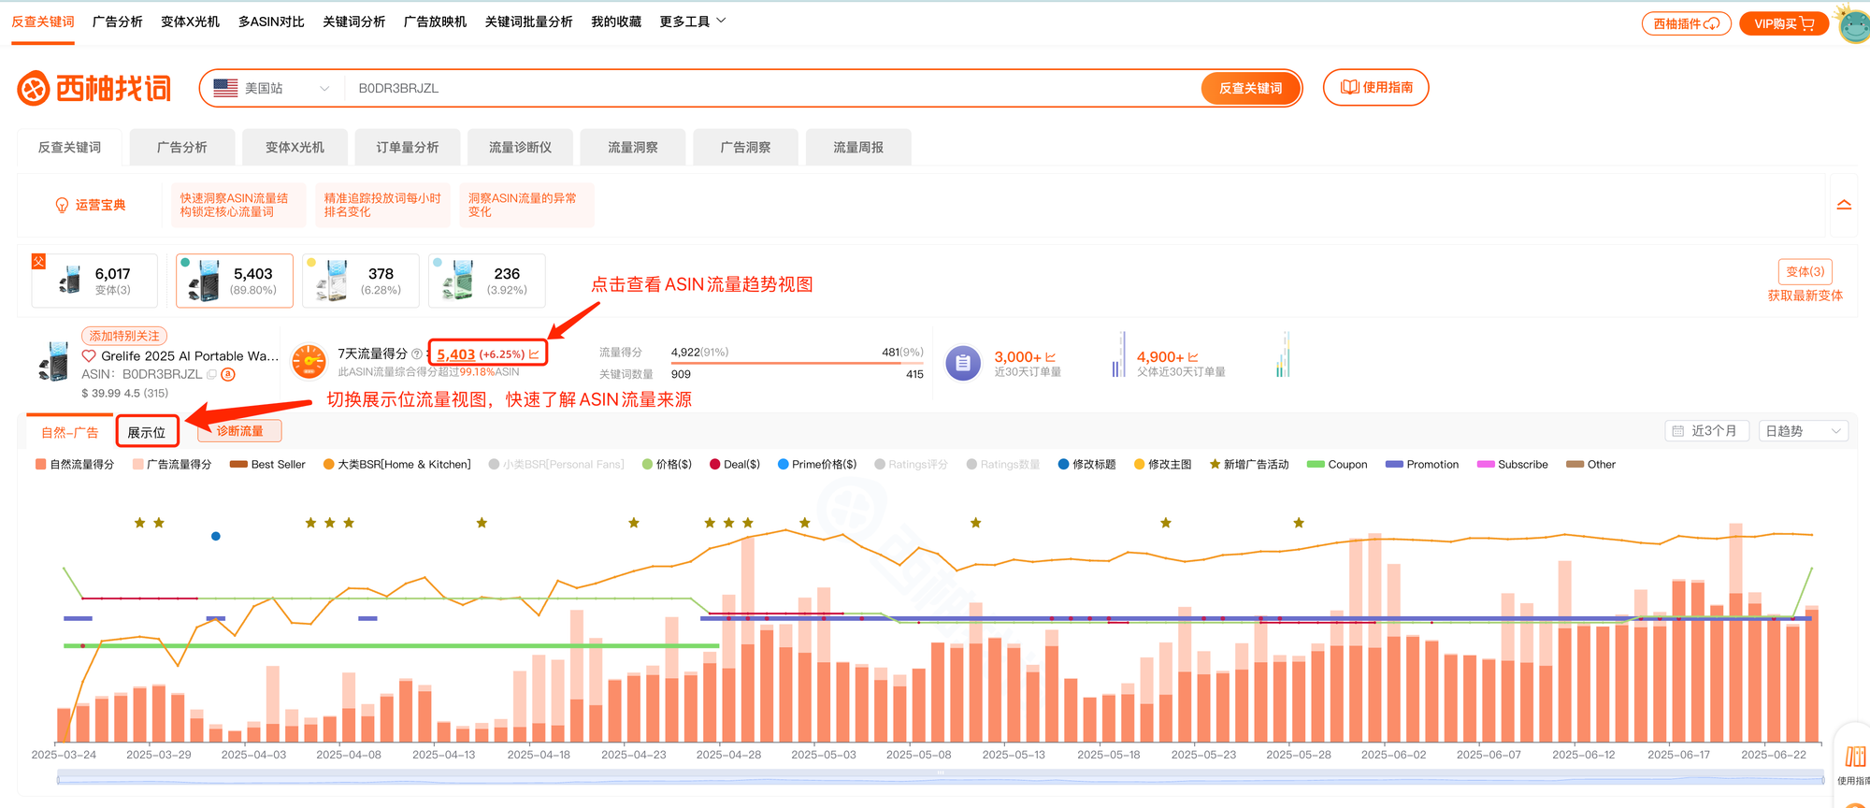Click the calendar icon in 近3个月 selector

coord(1678,431)
